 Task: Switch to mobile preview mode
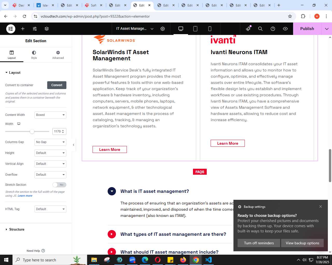(x=210, y=29)
